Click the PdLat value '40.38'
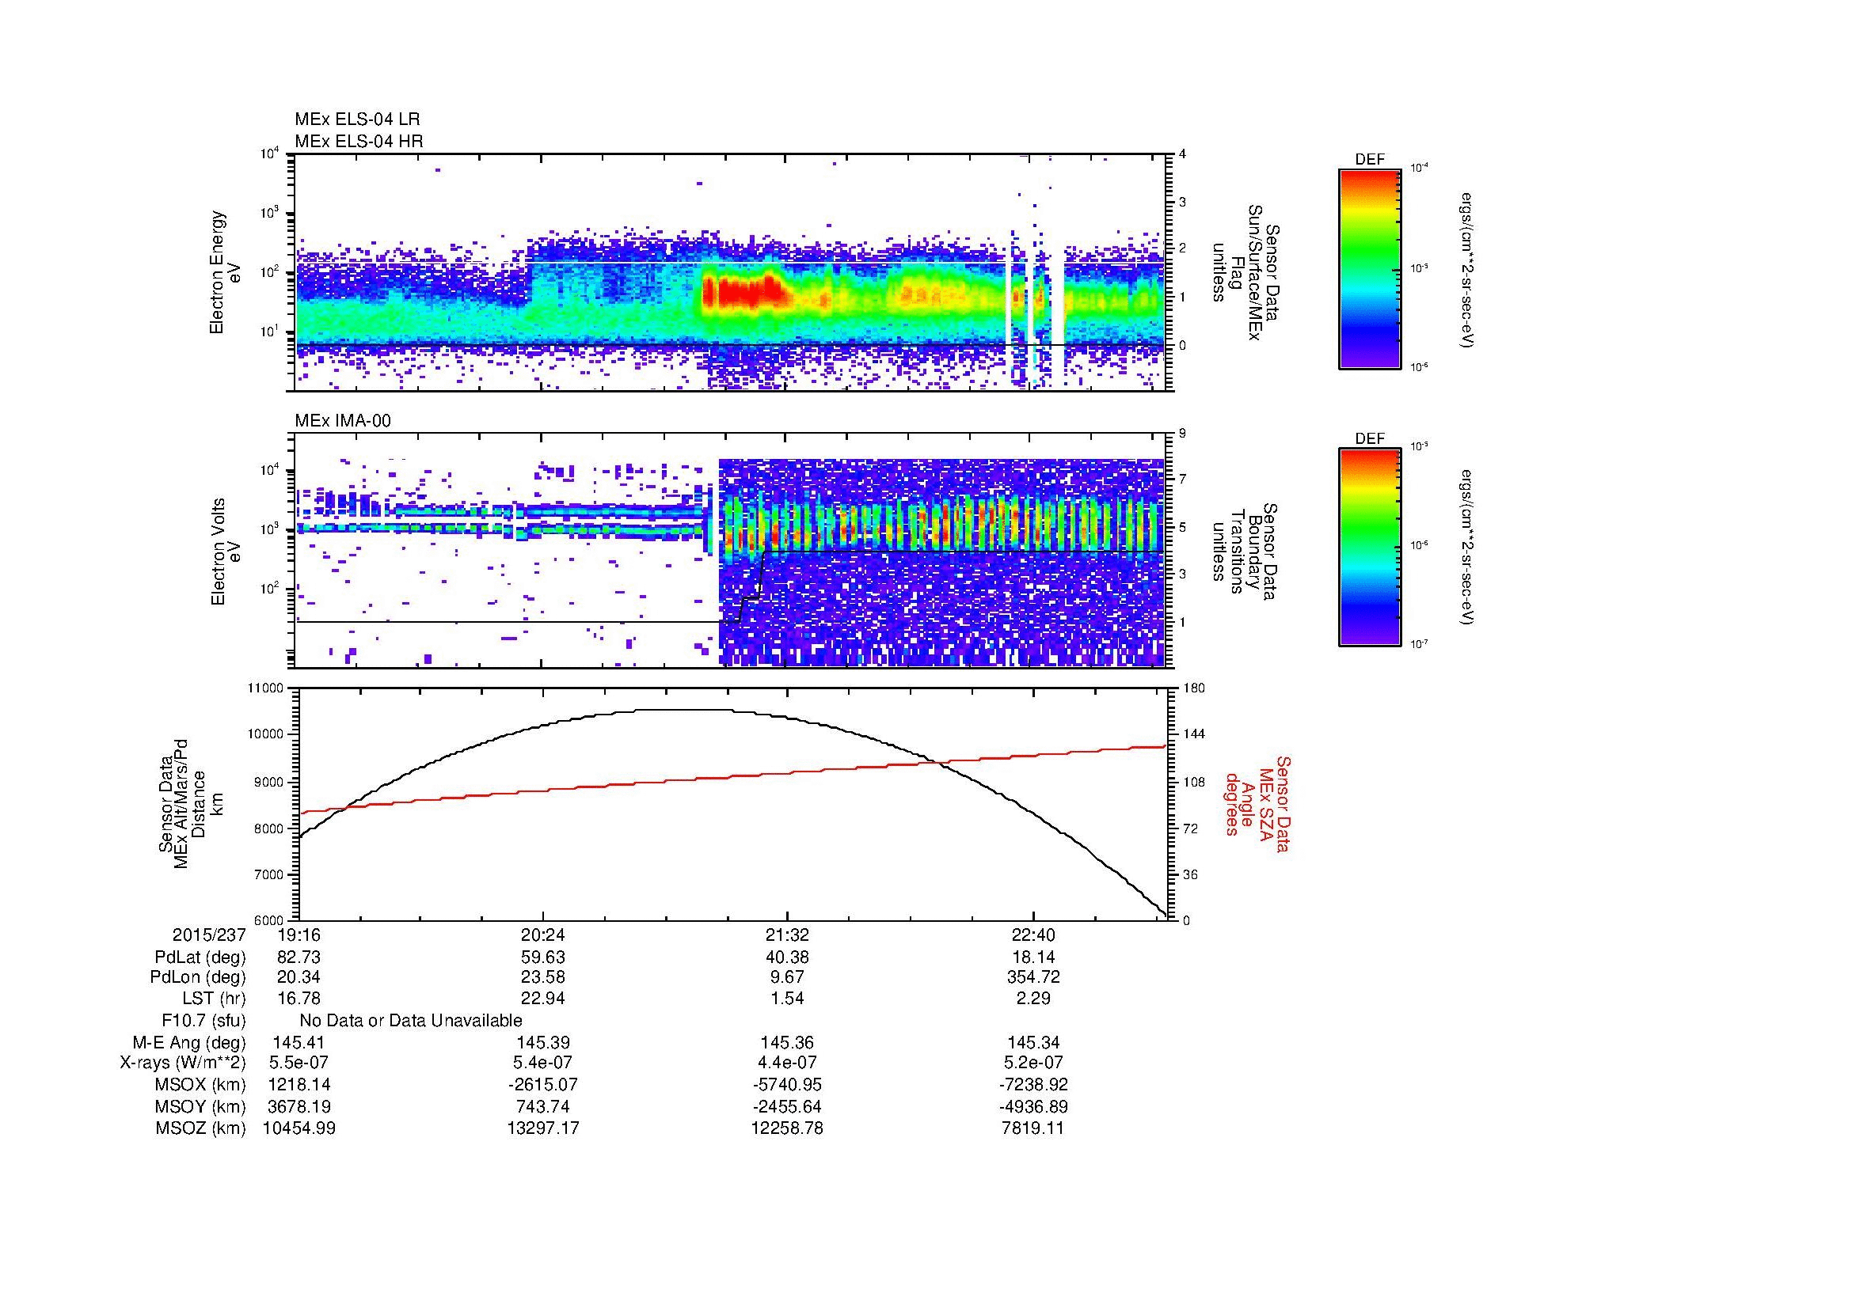This screenshot has width=1852, height=1308. click(x=787, y=957)
